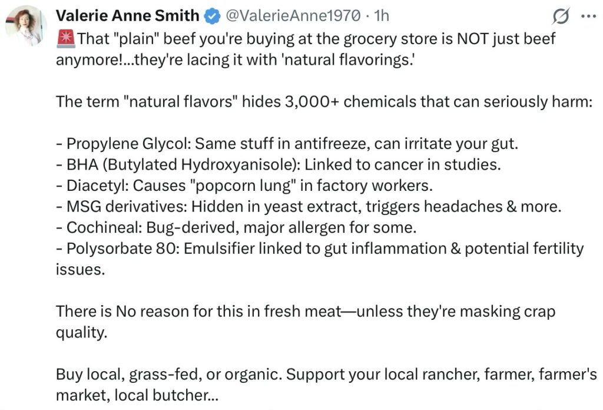The height and width of the screenshot is (410, 603).
Task: Click the "No reason for this" sentence
Action: coord(306,311)
